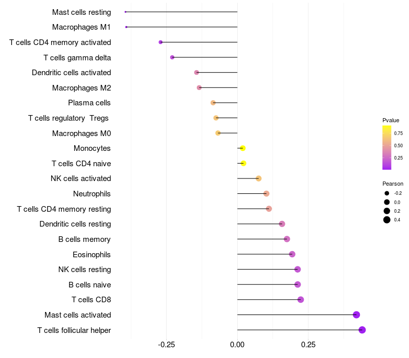409x358 pixels.
Task: Click the T cells CD8 lollipop dot
Action: tap(301, 300)
